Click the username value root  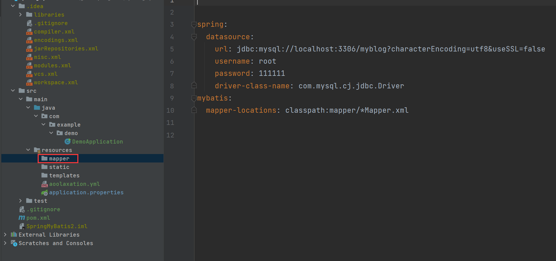tap(268, 61)
